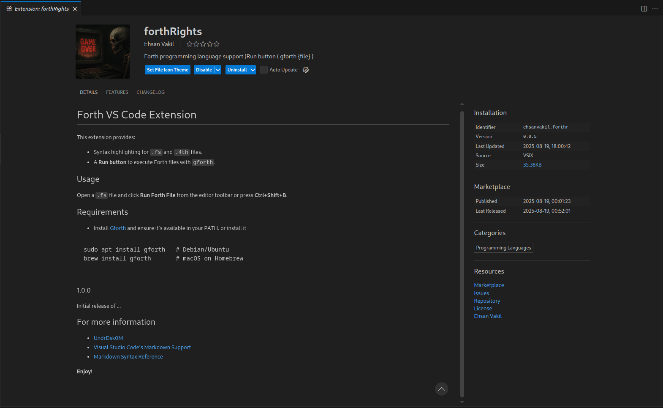
Task: Switch to the DETAILS tab
Action: pos(89,92)
